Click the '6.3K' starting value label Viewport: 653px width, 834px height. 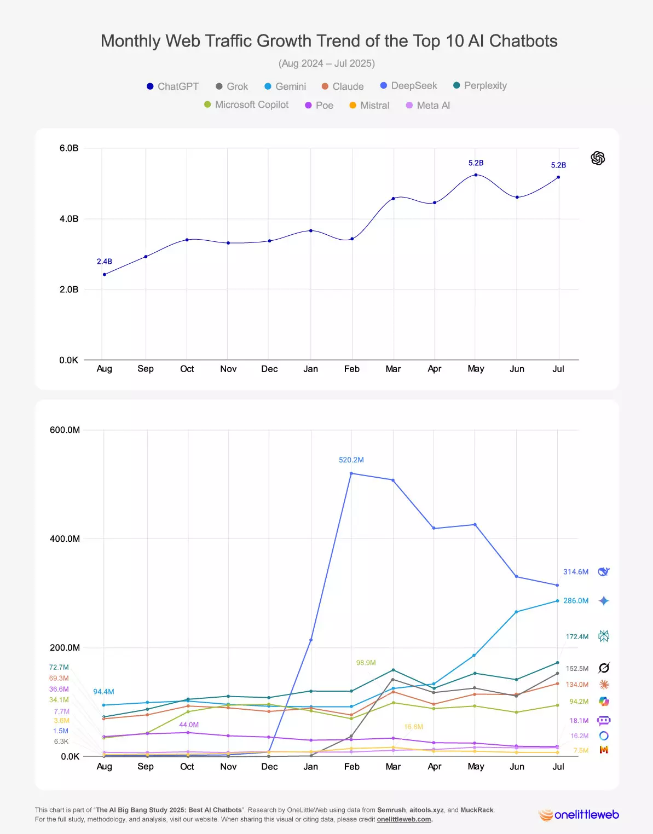(61, 742)
